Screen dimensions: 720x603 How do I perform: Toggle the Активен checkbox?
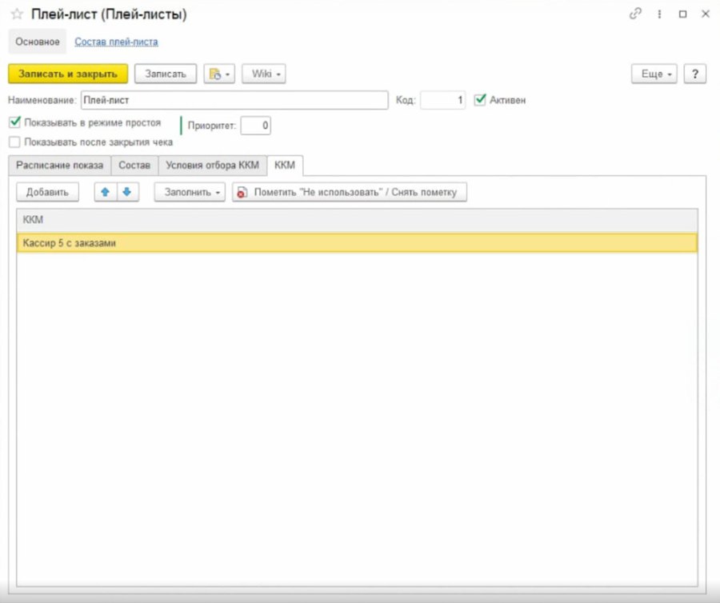click(480, 100)
